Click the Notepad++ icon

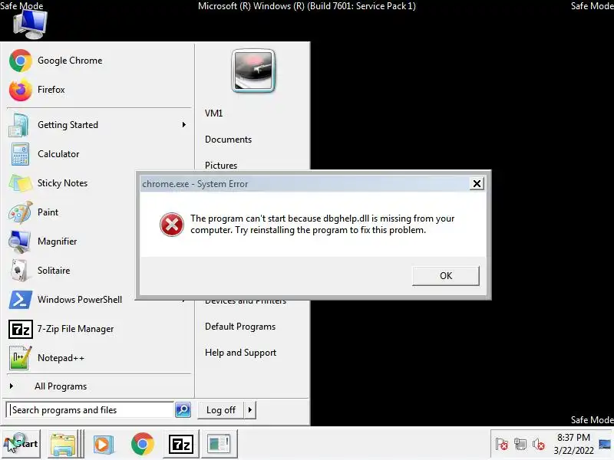[x=20, y=358]
